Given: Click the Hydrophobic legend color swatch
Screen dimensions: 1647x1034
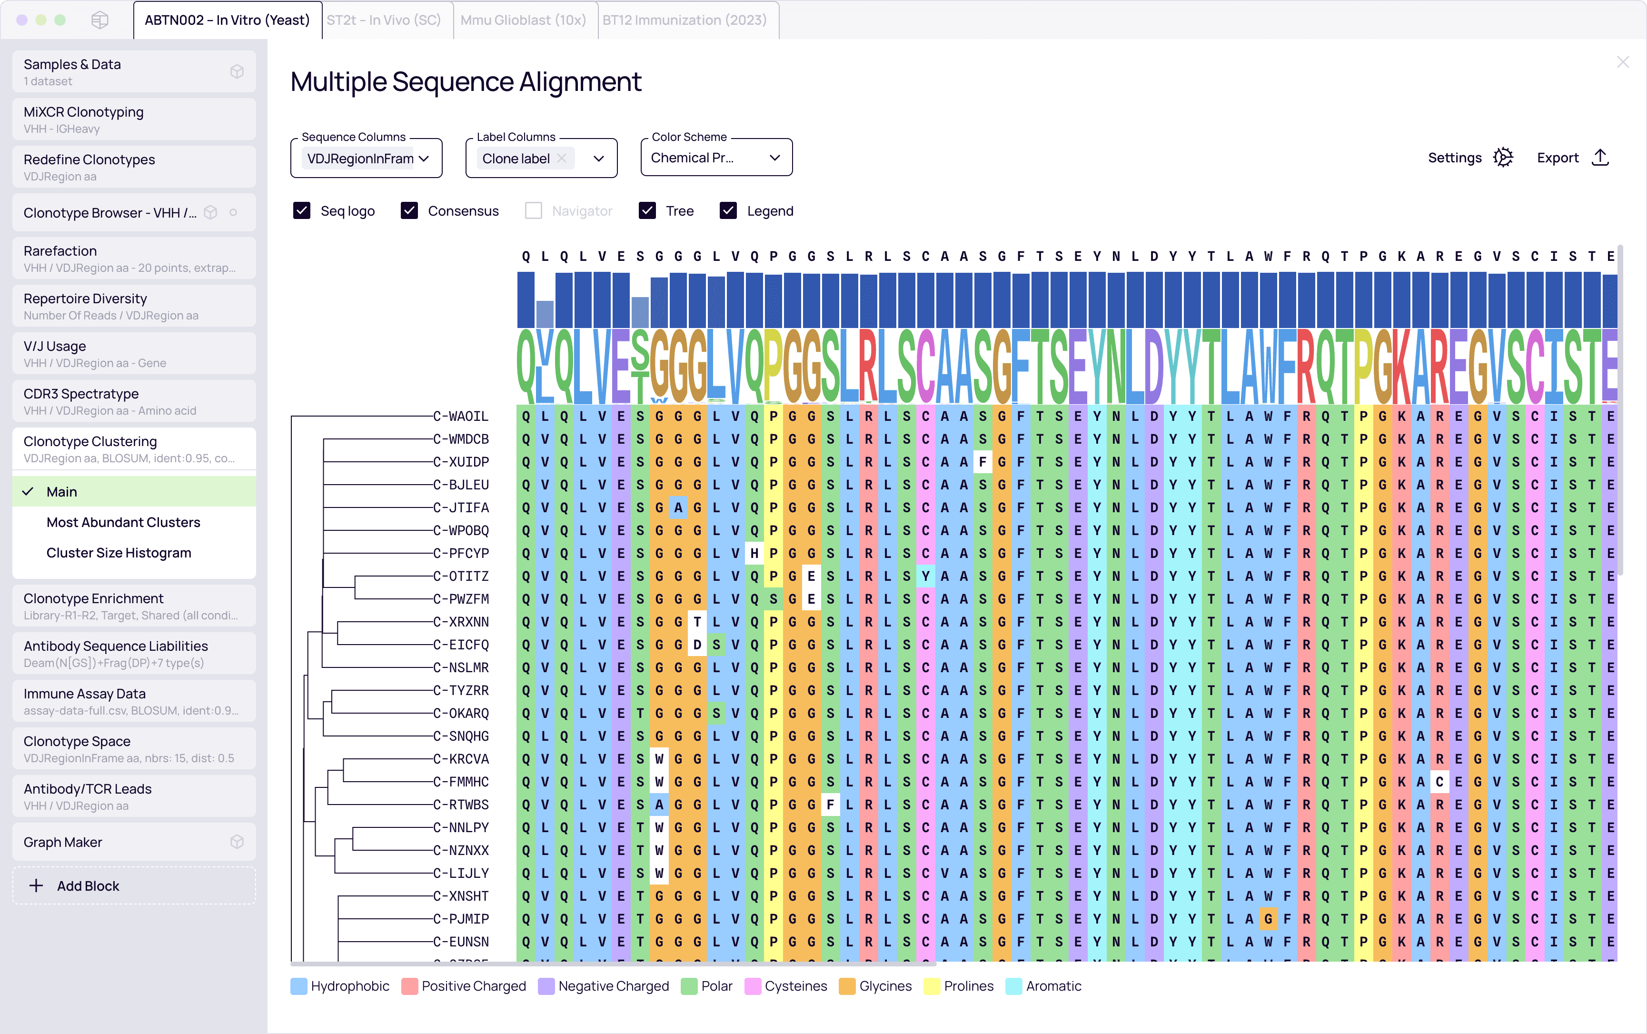Looking at the screenshot, I should (299, 986).
